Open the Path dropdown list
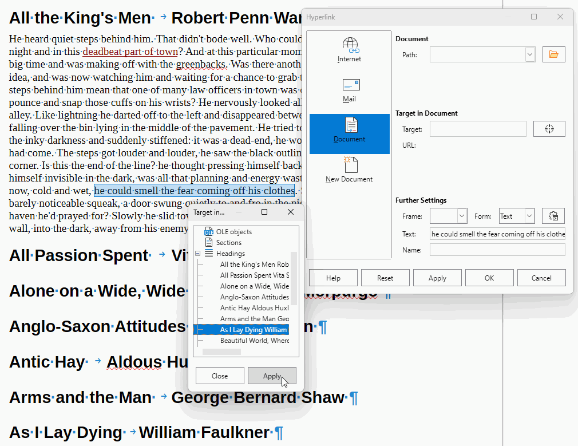 point(530,54)
